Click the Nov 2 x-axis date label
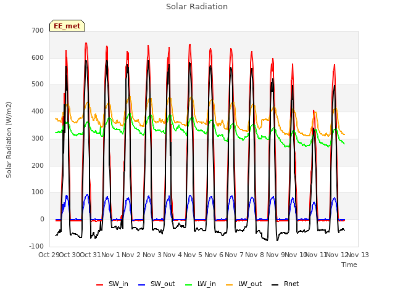 pyautogui.click(x=131, y=255)
